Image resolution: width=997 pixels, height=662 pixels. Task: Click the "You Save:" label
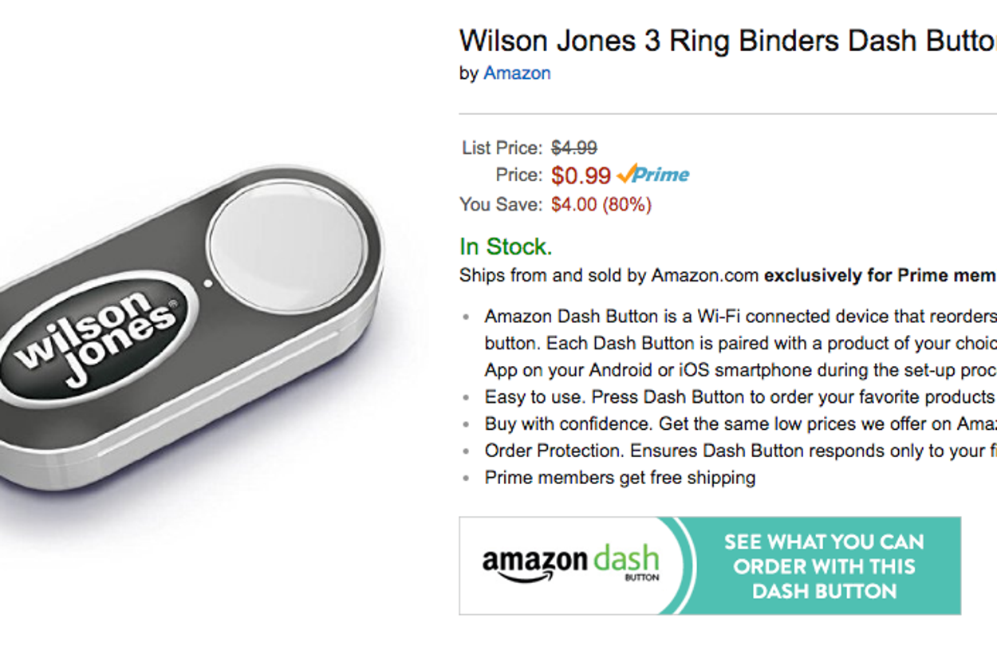[x=500, y=205]
